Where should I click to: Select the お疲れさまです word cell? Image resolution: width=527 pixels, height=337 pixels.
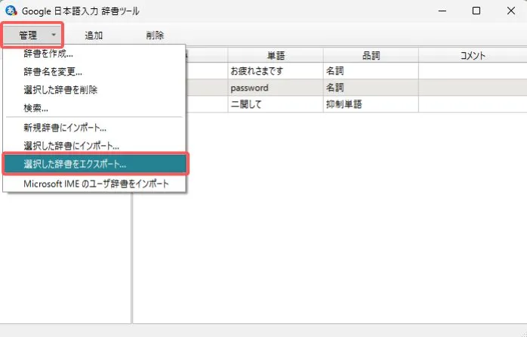click(276, 71)
